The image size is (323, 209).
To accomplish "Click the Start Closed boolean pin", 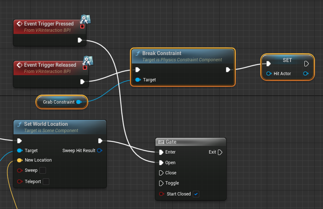I will coord(162,194).
